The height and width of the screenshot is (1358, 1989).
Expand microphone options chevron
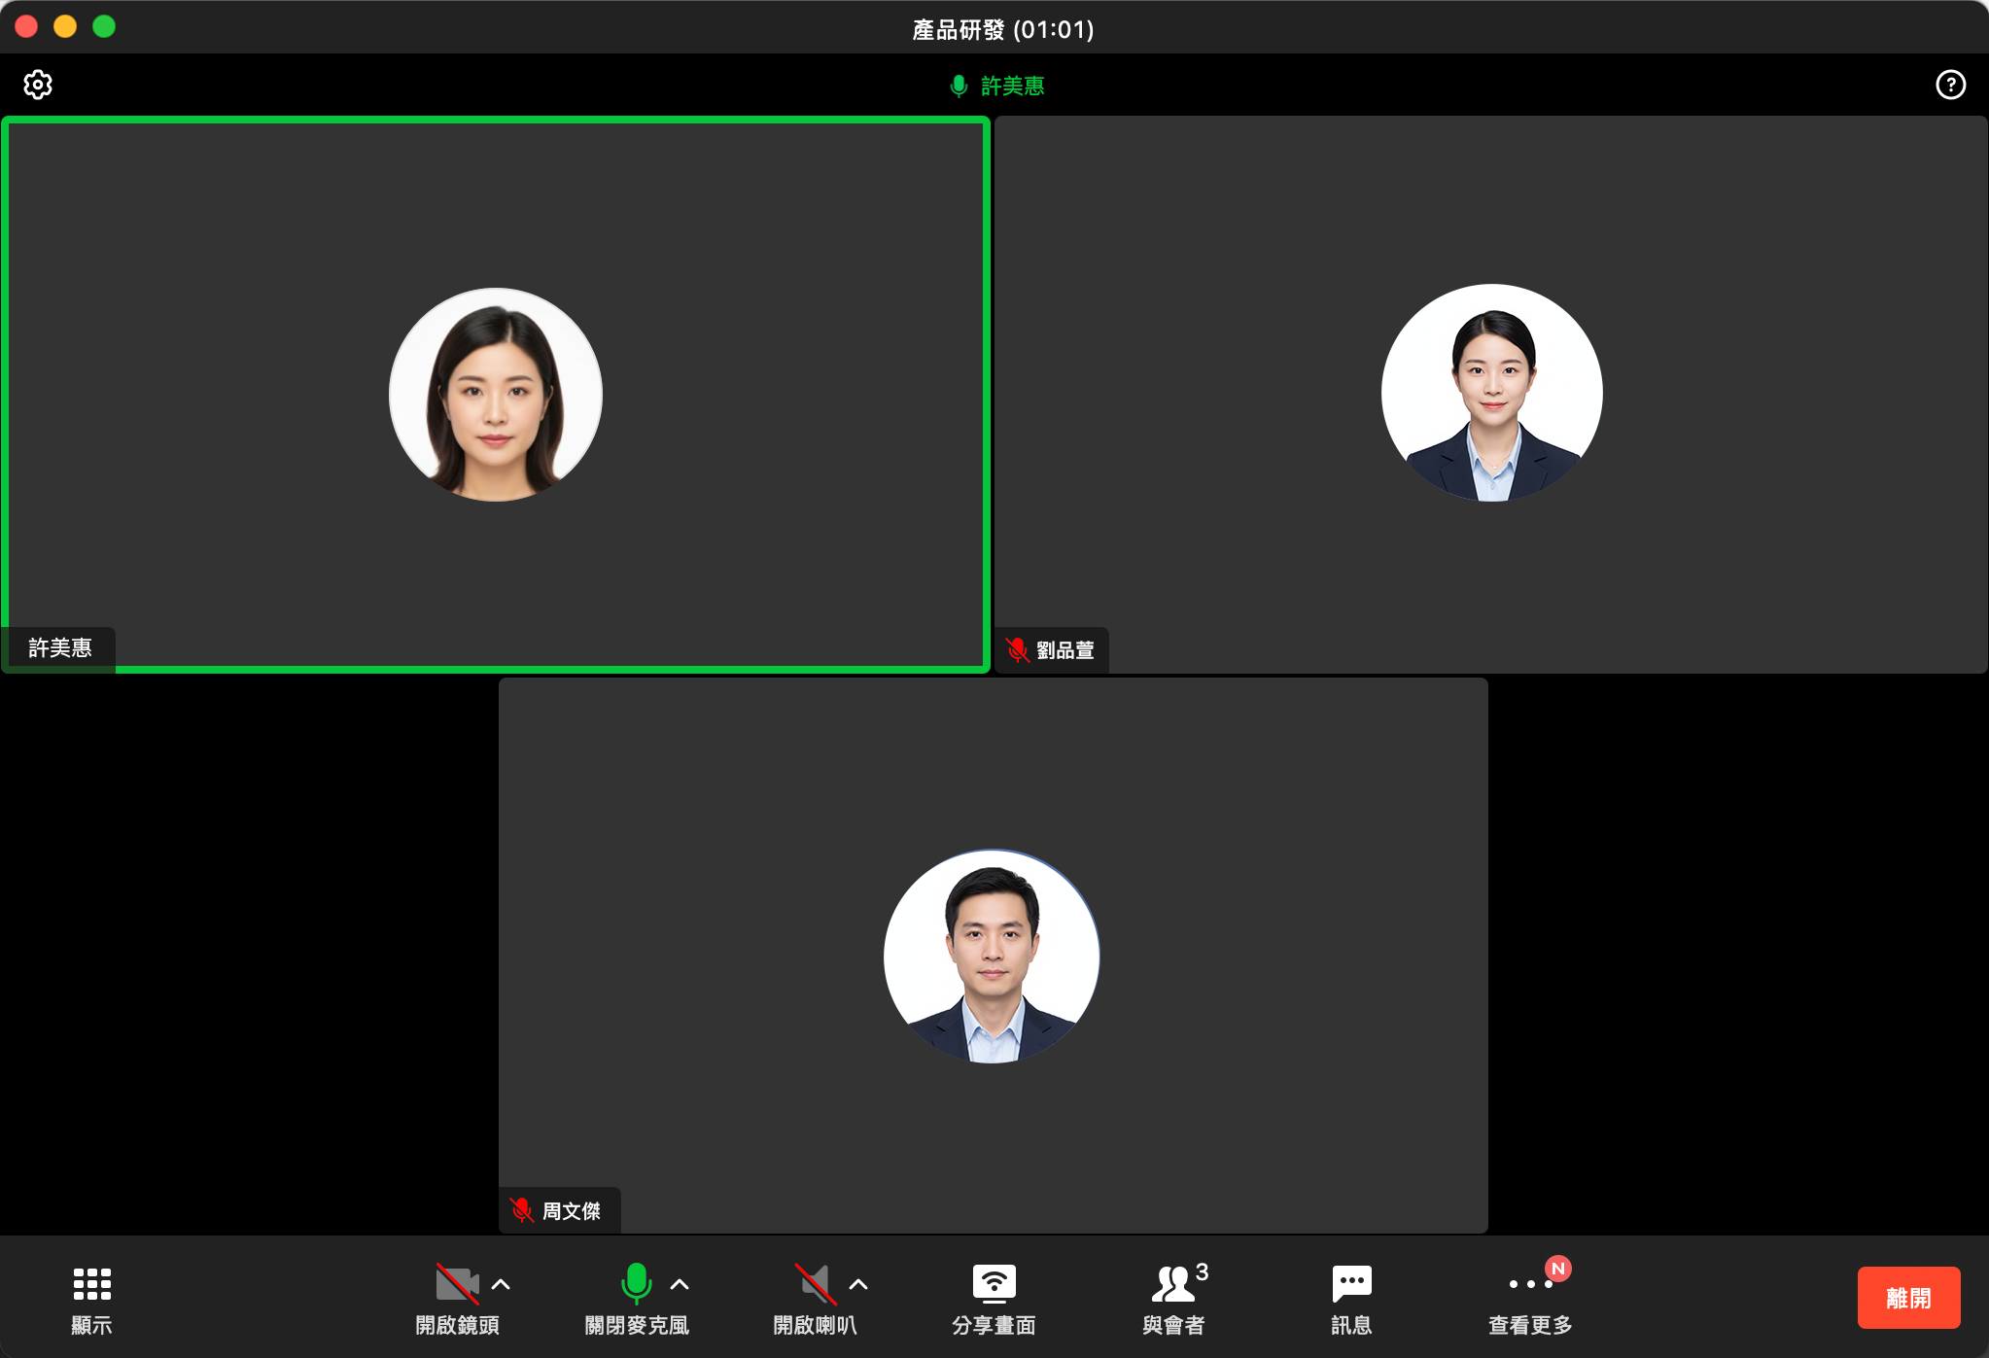[680, 1284]
